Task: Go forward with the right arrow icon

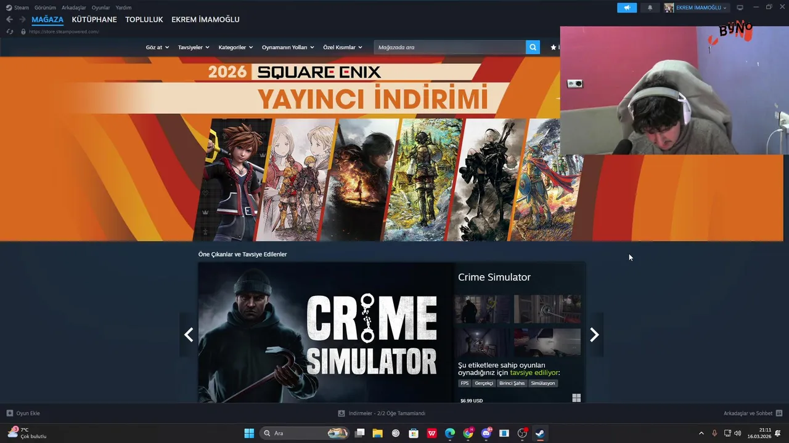Action: (x=22, y=20)
